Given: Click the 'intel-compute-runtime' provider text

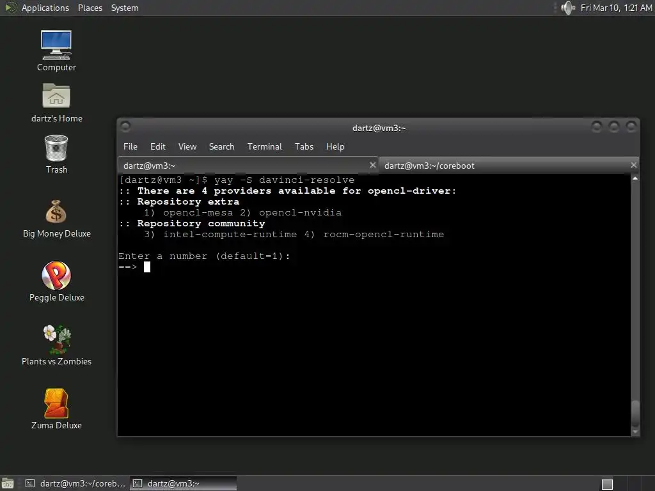Looking at the screenshot, I should pos(230,234).
